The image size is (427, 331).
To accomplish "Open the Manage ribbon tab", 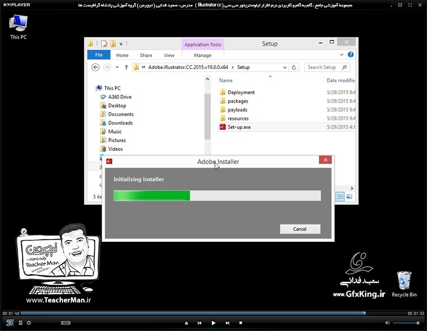I will (x=203, y=55).
